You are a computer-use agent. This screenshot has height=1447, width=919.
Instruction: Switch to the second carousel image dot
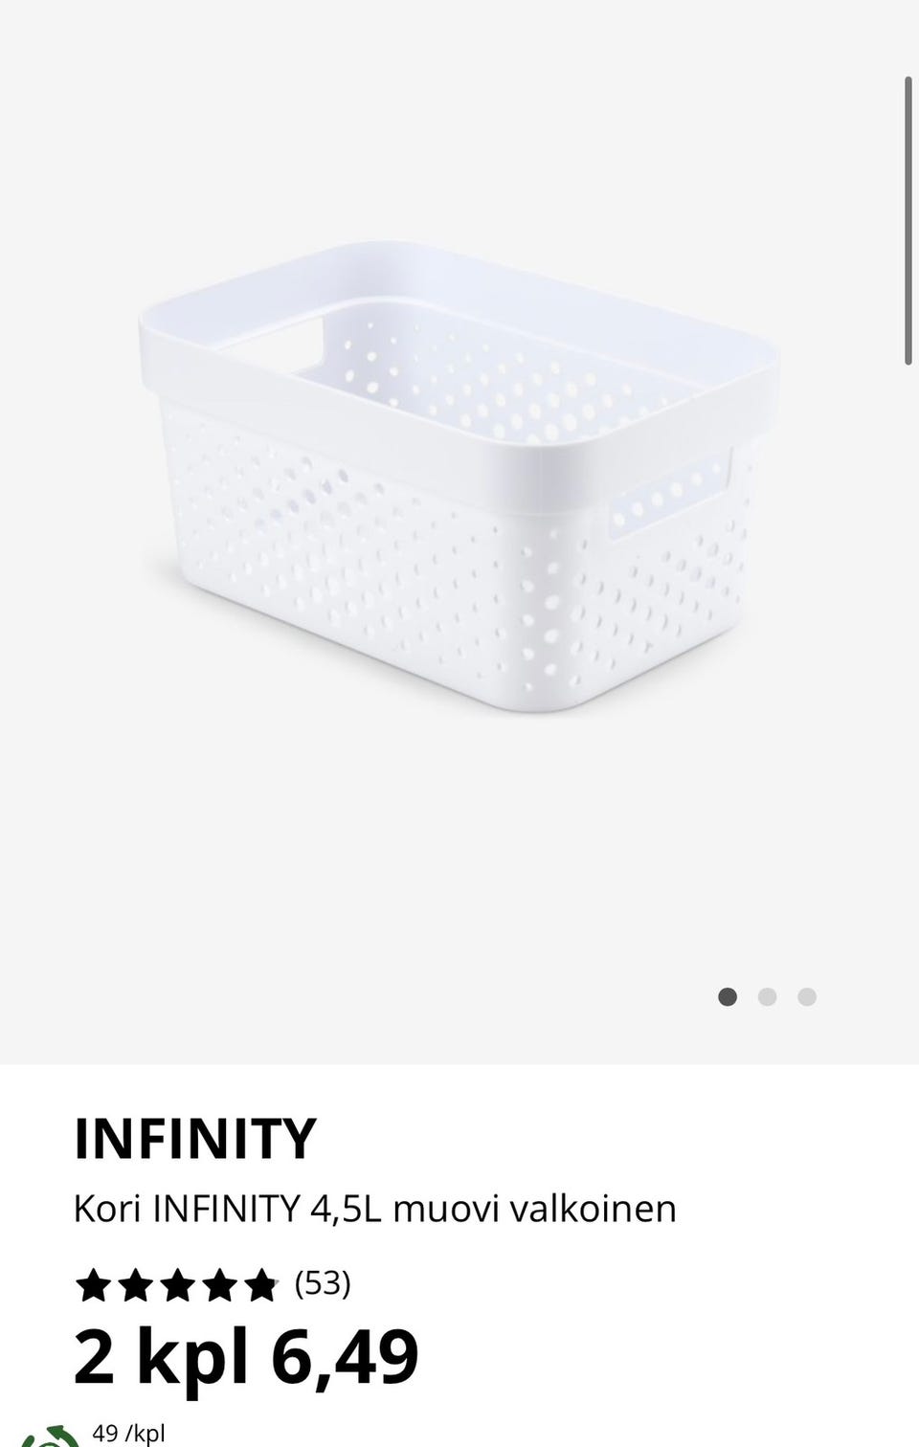point(767,997)
